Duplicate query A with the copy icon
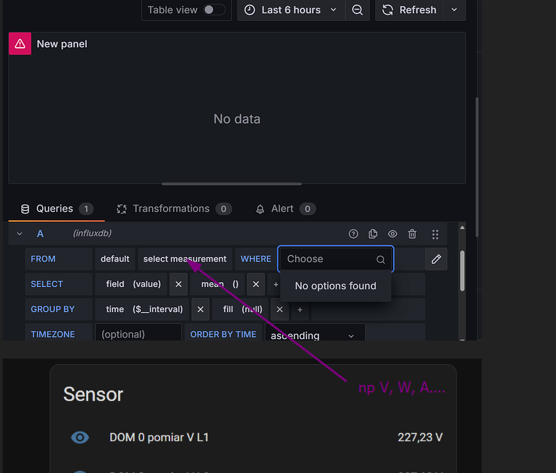556x473 pixels. pos(373,234)
